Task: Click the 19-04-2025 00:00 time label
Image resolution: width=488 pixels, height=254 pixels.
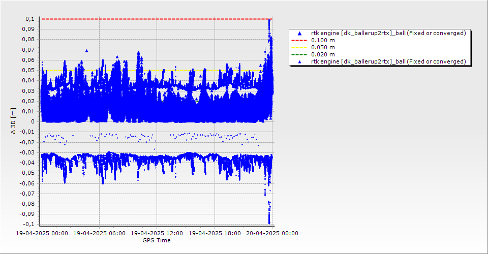Action: tap(42, 233)
